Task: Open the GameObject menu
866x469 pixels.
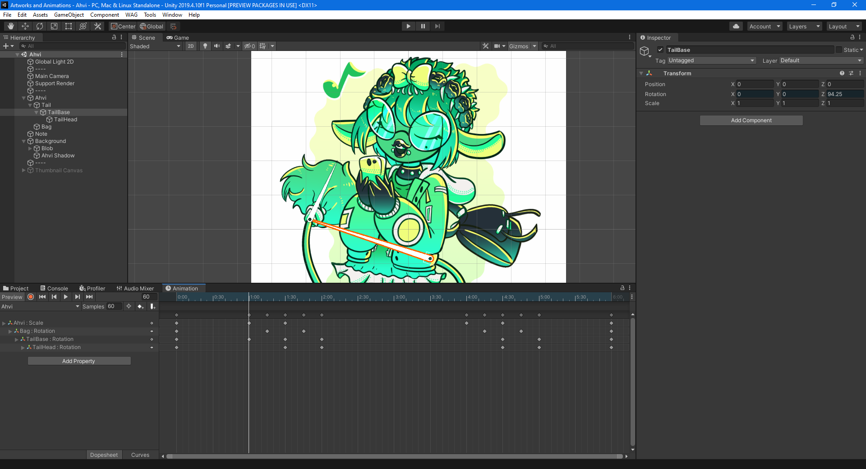Action: click(69, 15)
